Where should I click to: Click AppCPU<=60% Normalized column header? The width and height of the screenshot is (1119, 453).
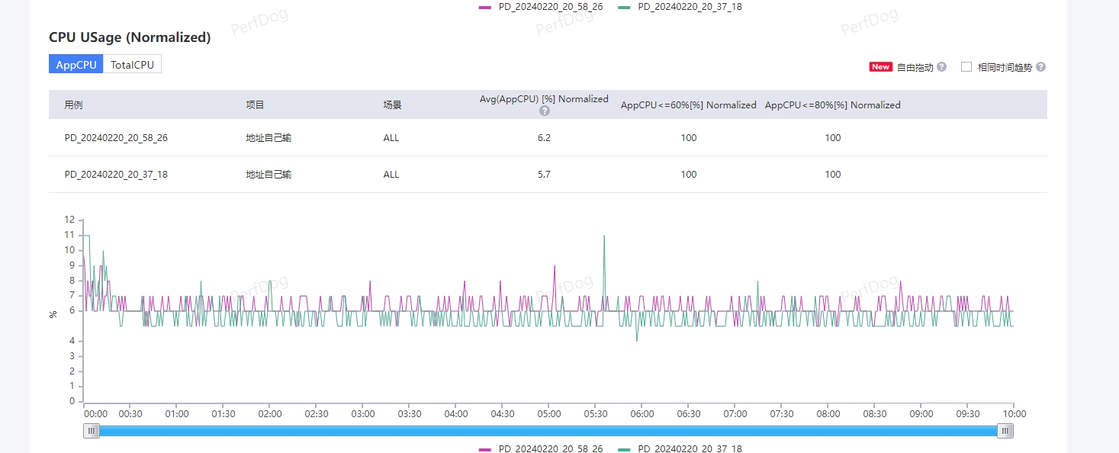click(x=688, y=105)
